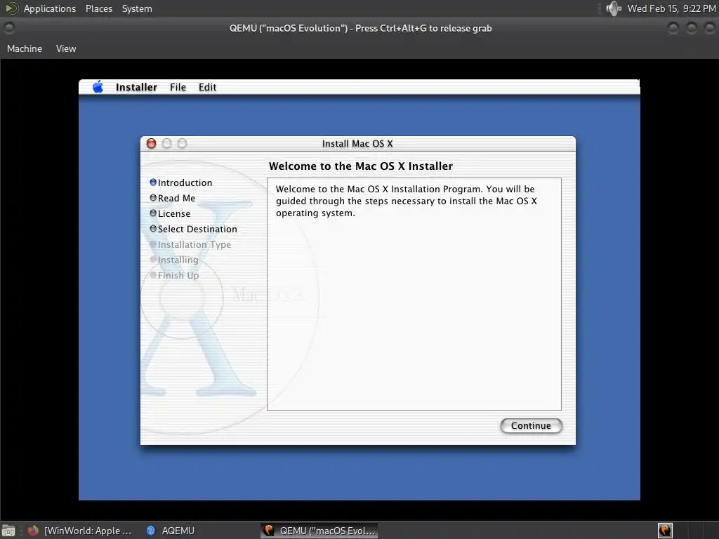Click the Applications menu logo icon

(x=12, y=8)
